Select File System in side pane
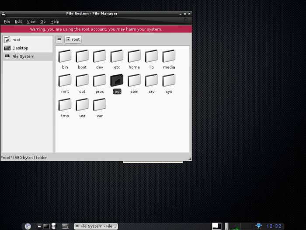The height and width of the screenshot is (230, 306). click(23, 57)
